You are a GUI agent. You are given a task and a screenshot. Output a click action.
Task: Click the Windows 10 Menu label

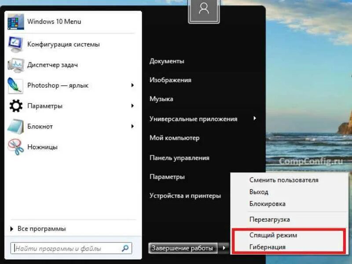tap(54, 22)
